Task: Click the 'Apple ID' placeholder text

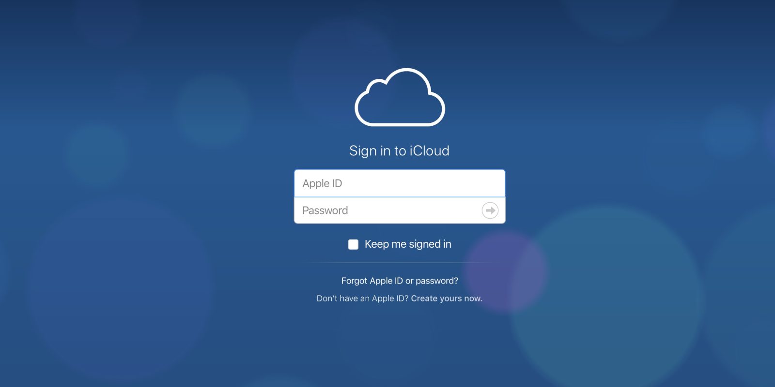Action: (322, 183)
